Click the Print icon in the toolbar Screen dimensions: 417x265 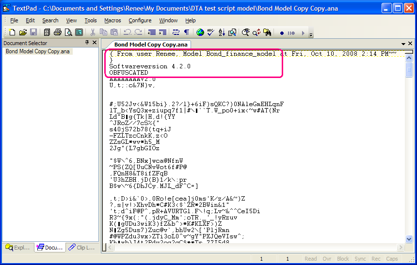[57, 32]
